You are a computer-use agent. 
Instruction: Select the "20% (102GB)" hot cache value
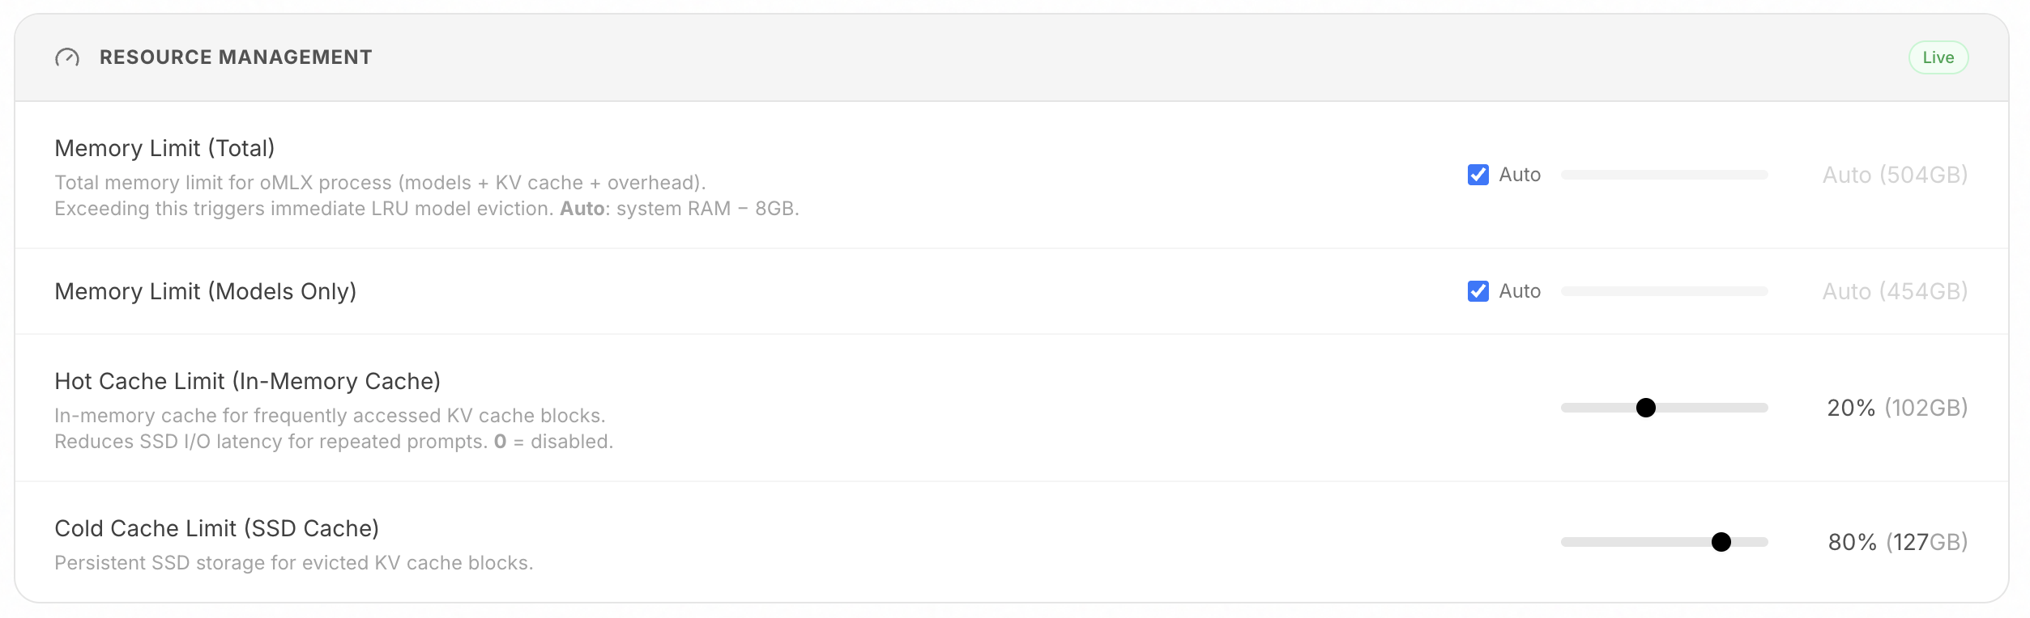tap(1896, 408)
